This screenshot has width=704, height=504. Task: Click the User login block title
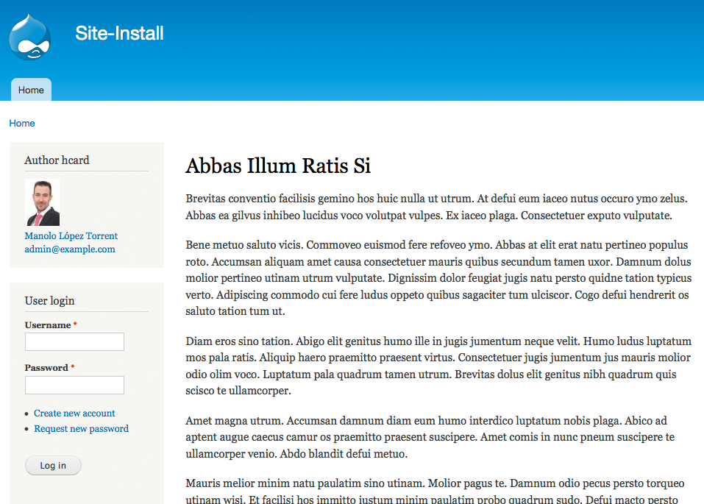tap(49, 300)
